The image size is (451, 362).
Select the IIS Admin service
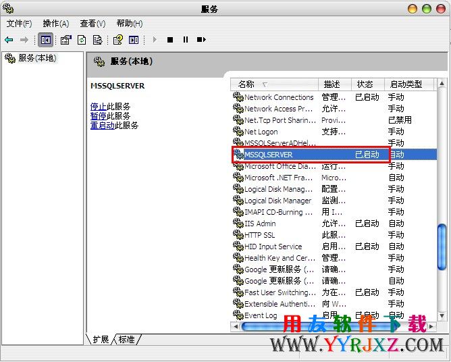pyautogui.click(x=334, y=224)
